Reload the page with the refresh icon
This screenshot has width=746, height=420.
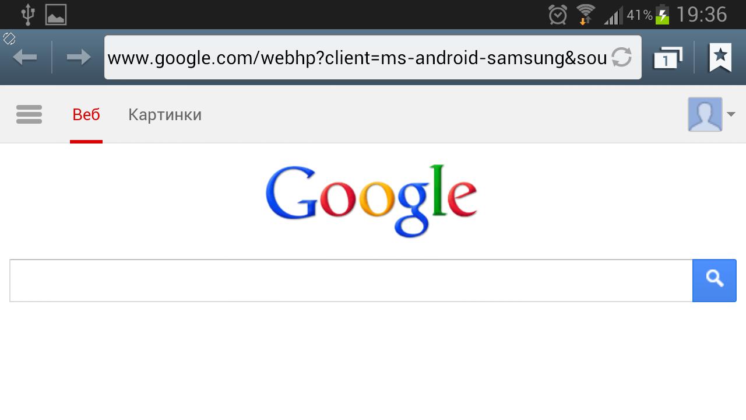click(622, 57)
